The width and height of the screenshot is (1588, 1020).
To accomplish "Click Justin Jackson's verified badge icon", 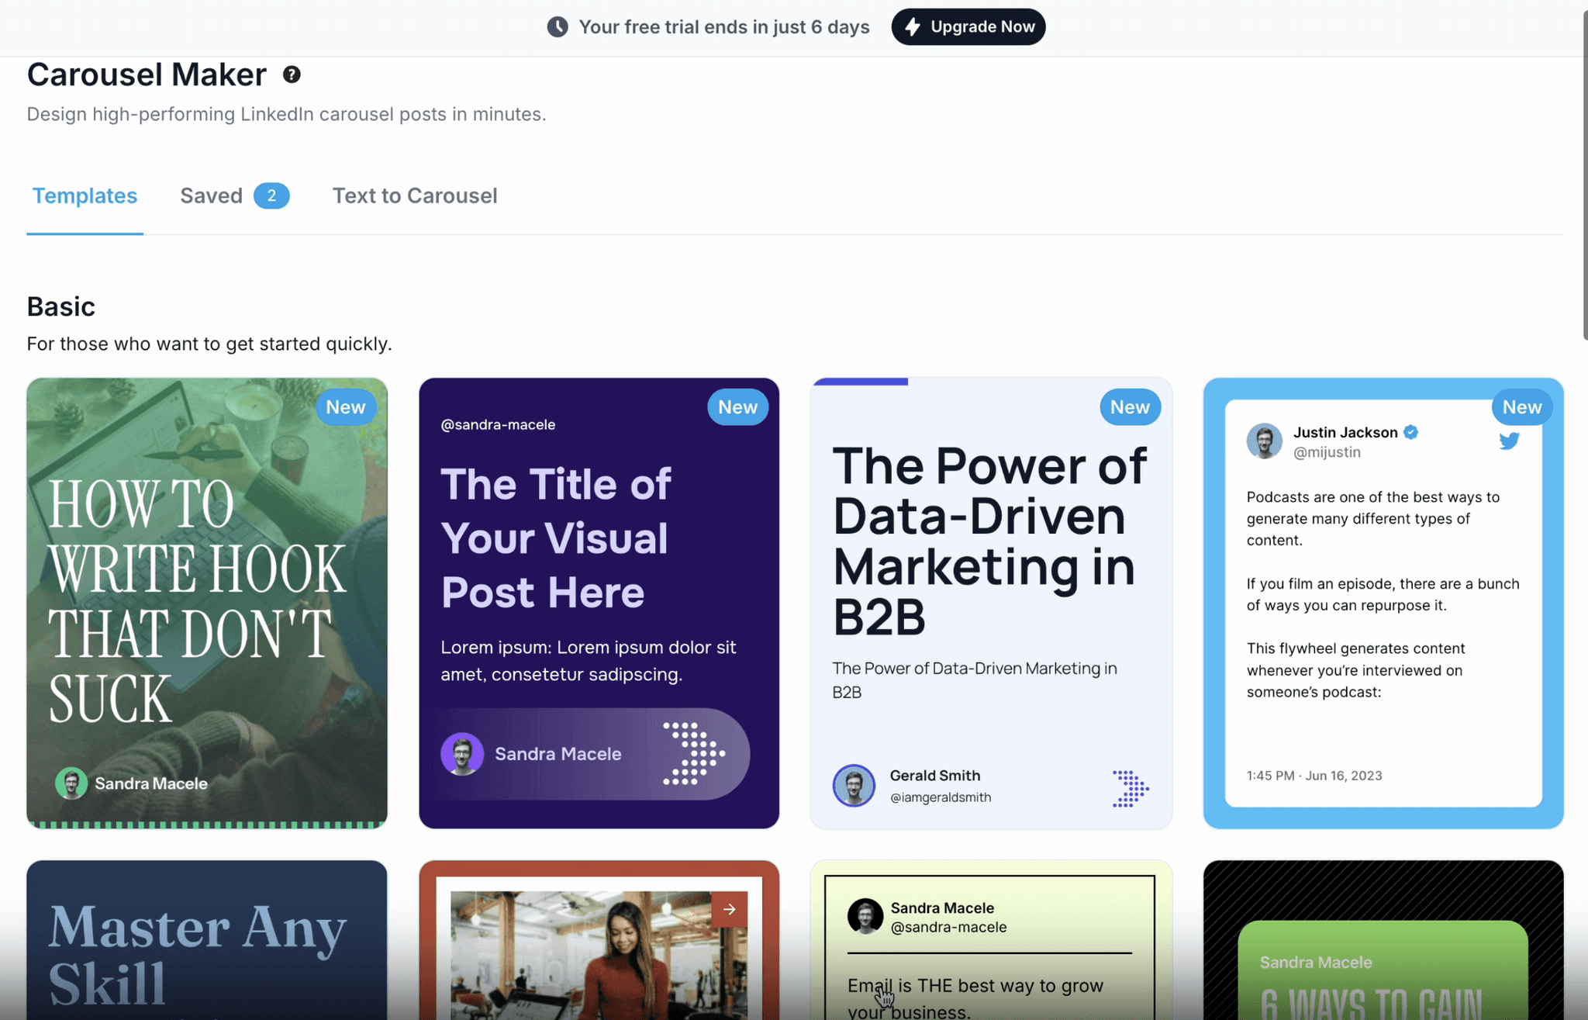I will coord(1411,433).
